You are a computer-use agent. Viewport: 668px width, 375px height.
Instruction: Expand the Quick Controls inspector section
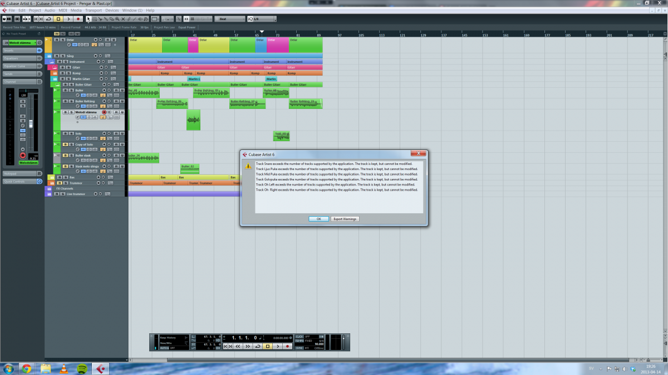(x=23, y=182)
